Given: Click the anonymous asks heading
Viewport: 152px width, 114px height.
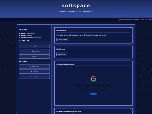Looking at the screenshot, I should tap(65, 64).
